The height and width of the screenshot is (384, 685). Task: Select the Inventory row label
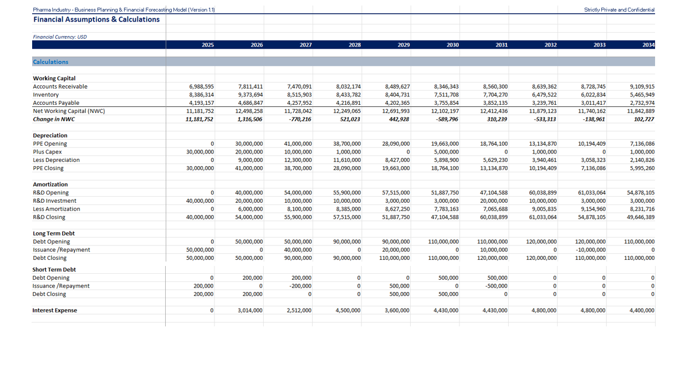pyautogui.click(x=45, y=95)
